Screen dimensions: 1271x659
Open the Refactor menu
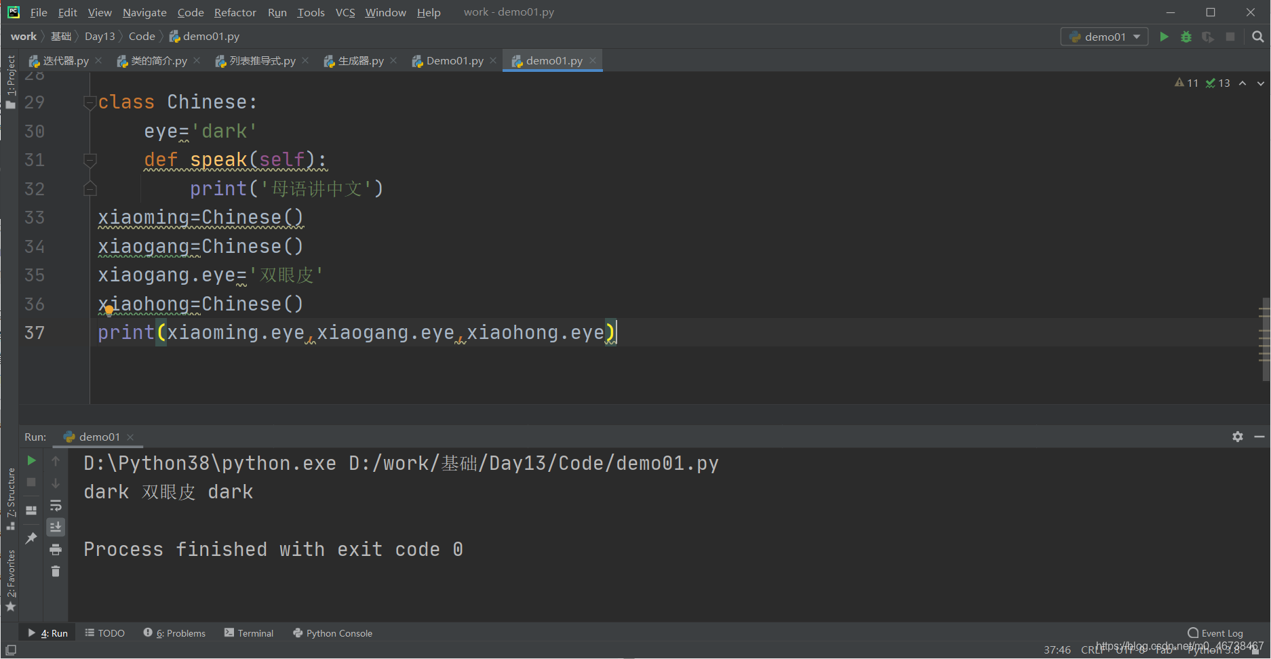(x=235, y=12)
